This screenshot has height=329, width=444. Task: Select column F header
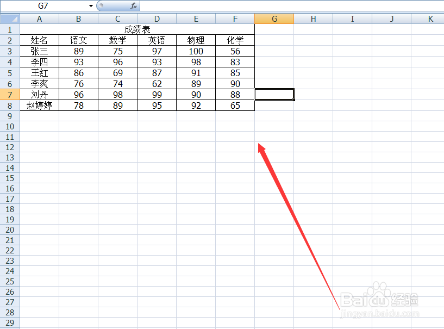point(235,18)
